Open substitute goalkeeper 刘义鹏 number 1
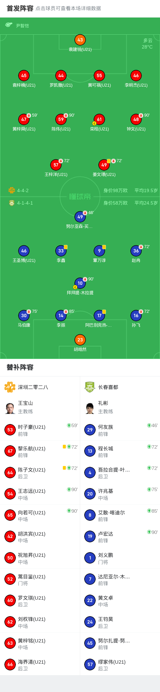The width and height of the screenshot is (160, 692). 120,558
